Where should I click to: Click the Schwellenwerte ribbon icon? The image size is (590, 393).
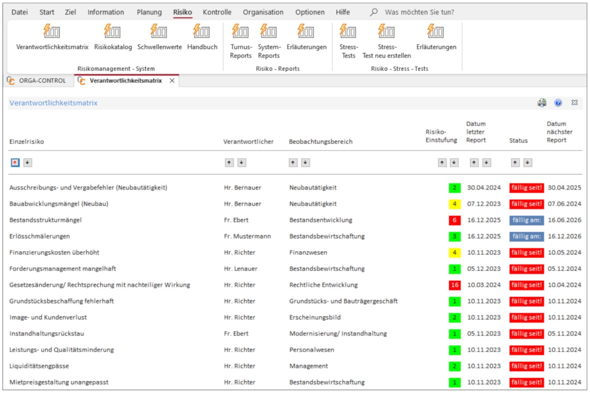[x=159, y=32]
